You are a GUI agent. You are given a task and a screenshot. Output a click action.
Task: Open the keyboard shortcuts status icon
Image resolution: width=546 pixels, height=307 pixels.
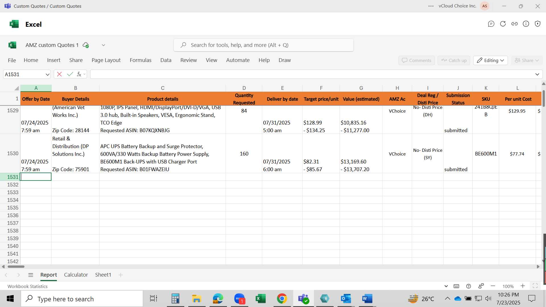tap(456, 286)
